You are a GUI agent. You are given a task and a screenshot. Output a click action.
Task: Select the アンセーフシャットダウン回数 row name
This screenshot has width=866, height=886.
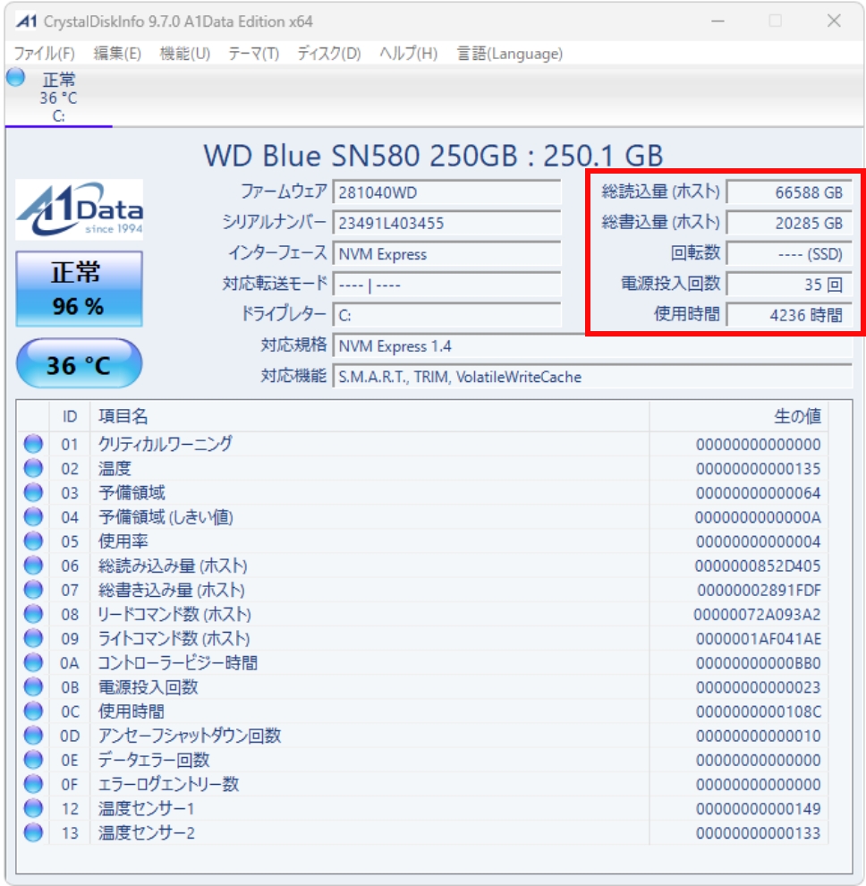190,736
